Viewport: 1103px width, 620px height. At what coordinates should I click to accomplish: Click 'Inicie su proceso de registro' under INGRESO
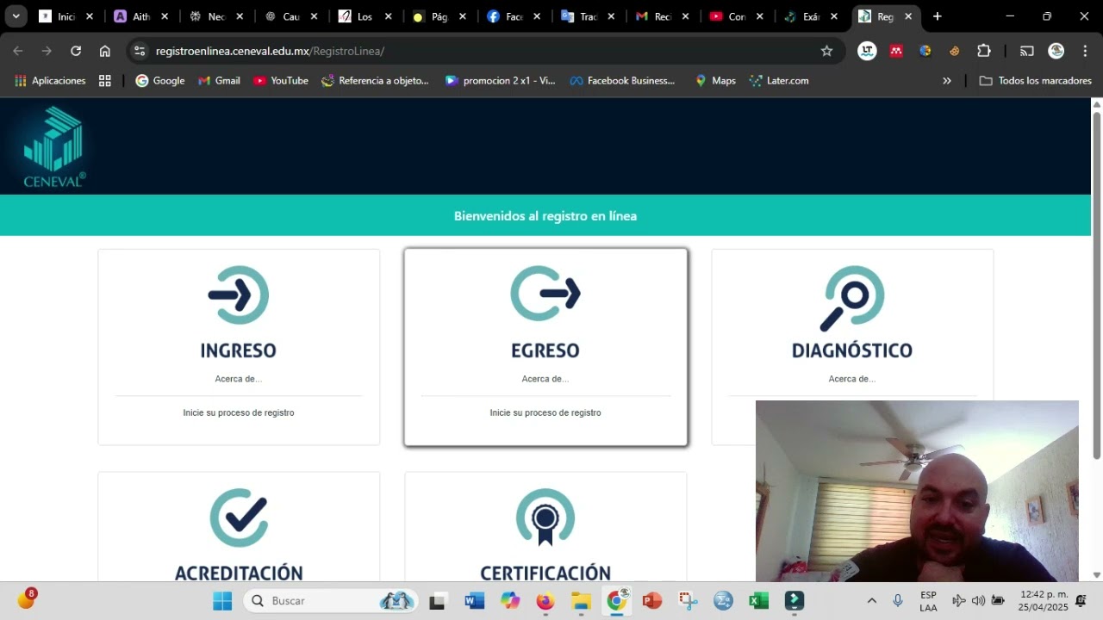coord(239,413)
